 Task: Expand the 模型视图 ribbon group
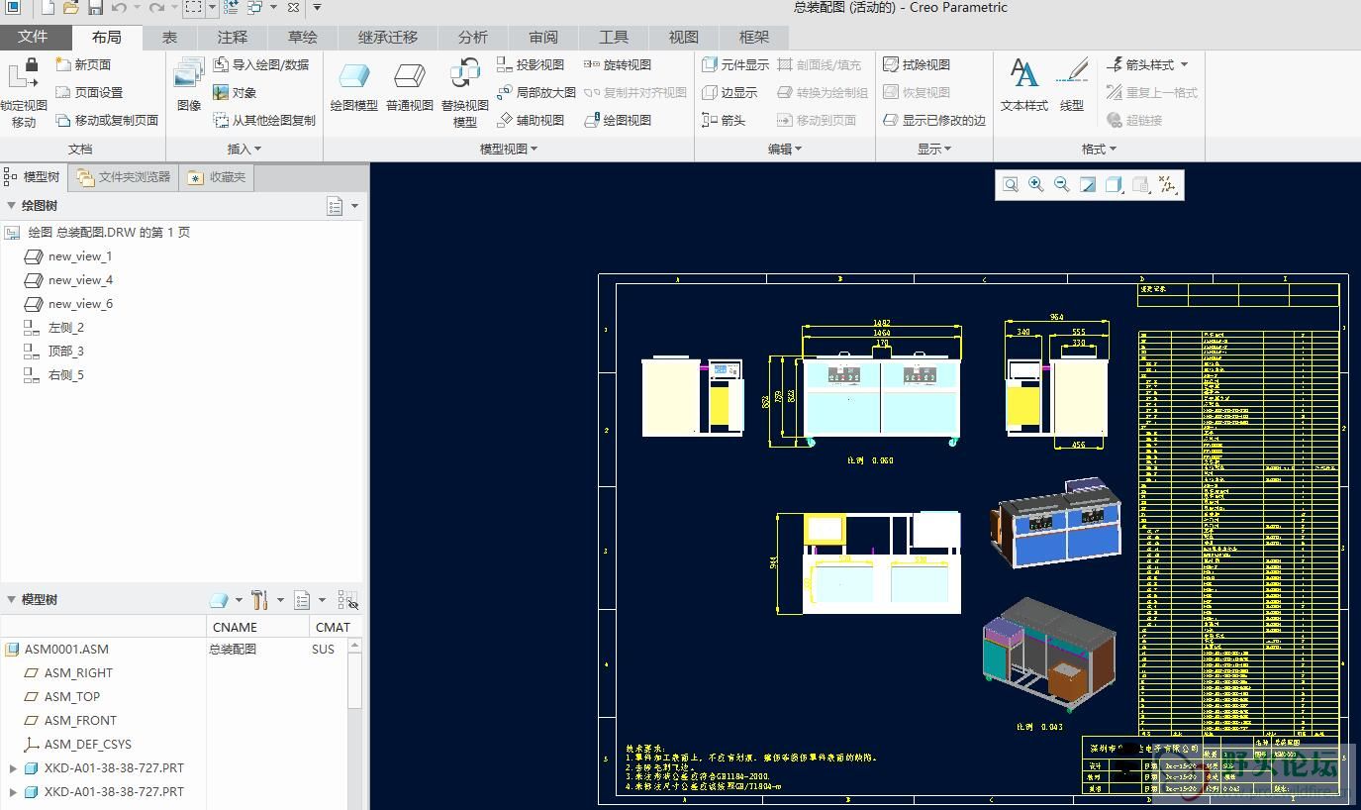(509, 149)
